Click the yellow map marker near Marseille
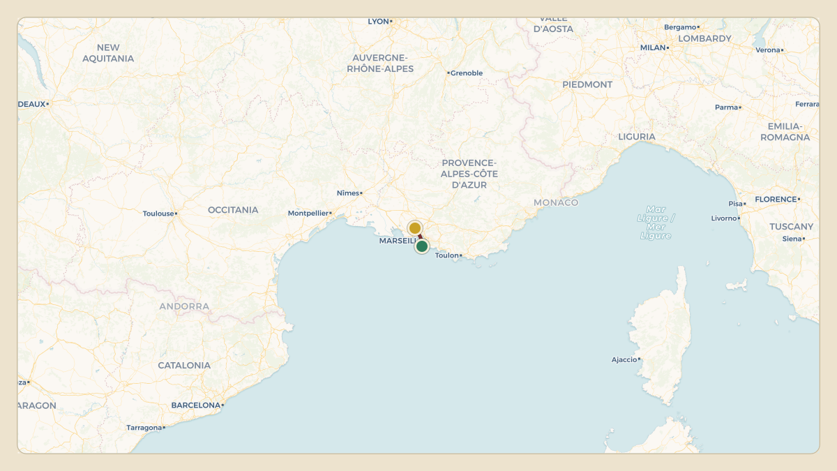The image size is (837, 471). (x=415, y=228)
